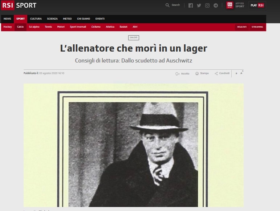Click the Facebook icon in header
Image resolution: width=280 pixels, height=211 pixels.
[191, 5]
